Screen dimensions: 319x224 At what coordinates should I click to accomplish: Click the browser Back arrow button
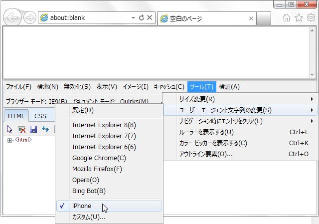click(x=12, y=17)
